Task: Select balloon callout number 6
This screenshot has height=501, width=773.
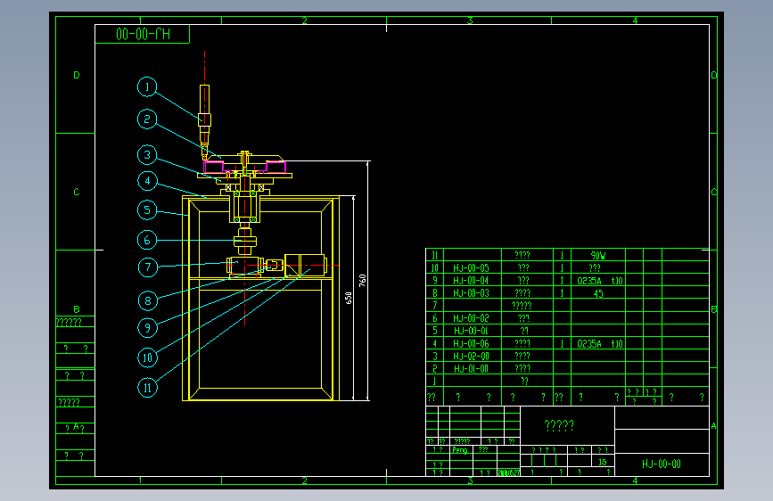Action: (x=147, y=240)
